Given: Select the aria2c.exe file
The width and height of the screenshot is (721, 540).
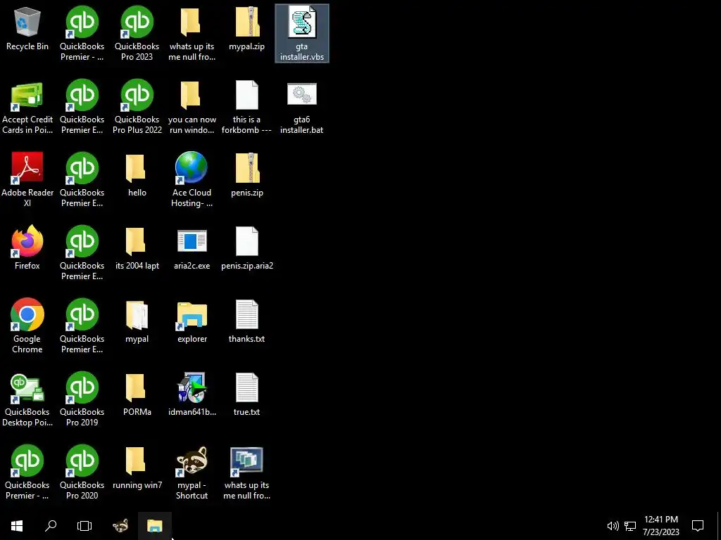Looking at the screenshot, I should [192, 248].
